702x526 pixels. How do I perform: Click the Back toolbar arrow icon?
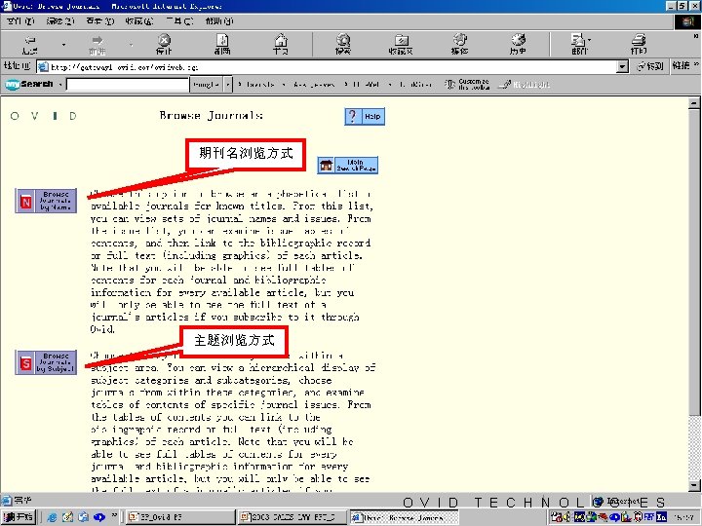(30, 40)
